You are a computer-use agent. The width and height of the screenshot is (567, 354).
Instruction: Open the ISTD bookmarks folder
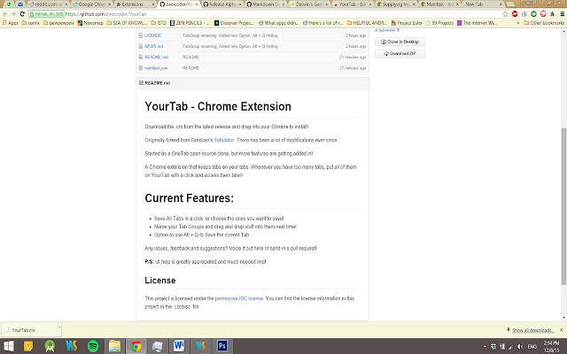159,23
